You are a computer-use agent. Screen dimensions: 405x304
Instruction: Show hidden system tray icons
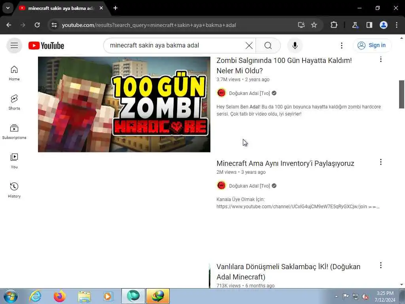click(x=336, y=296)
